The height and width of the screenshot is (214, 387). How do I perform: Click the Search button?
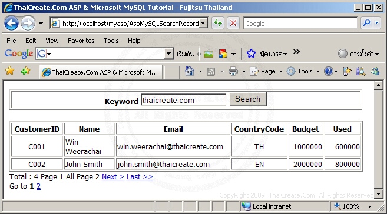pos(248,99)
